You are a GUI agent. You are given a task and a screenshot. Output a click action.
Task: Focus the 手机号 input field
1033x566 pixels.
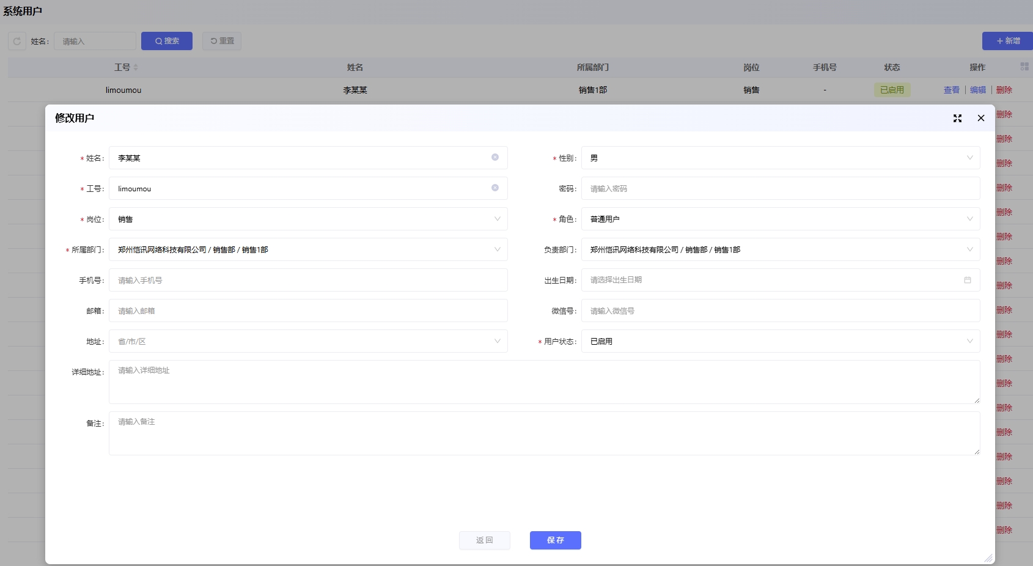tap(308, 280)
